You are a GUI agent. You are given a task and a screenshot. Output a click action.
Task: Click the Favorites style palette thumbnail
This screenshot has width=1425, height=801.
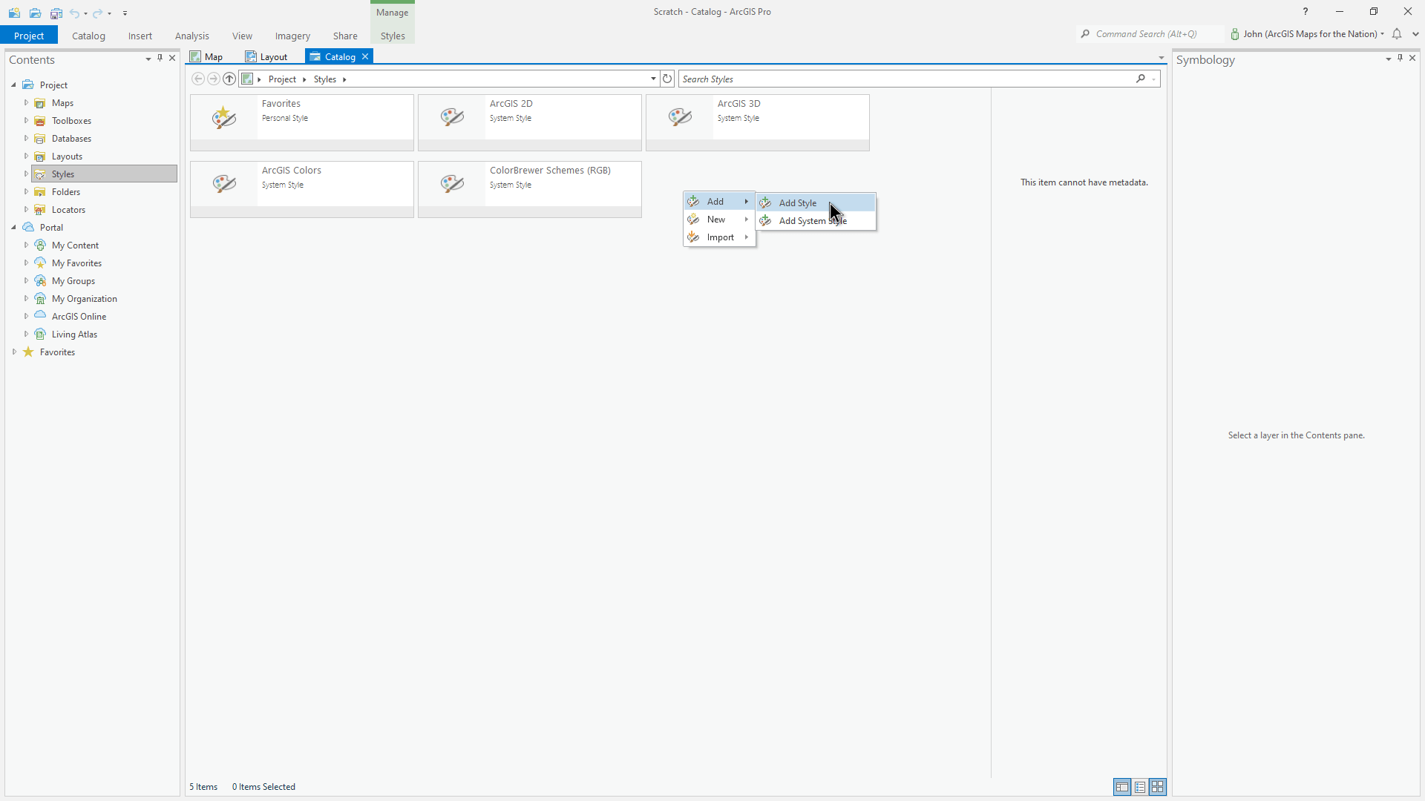[x=223, y=117]
